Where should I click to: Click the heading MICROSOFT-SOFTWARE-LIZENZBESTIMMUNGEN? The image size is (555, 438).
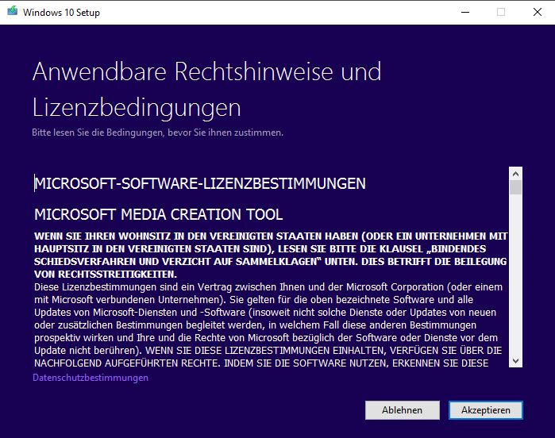(200, 183)
